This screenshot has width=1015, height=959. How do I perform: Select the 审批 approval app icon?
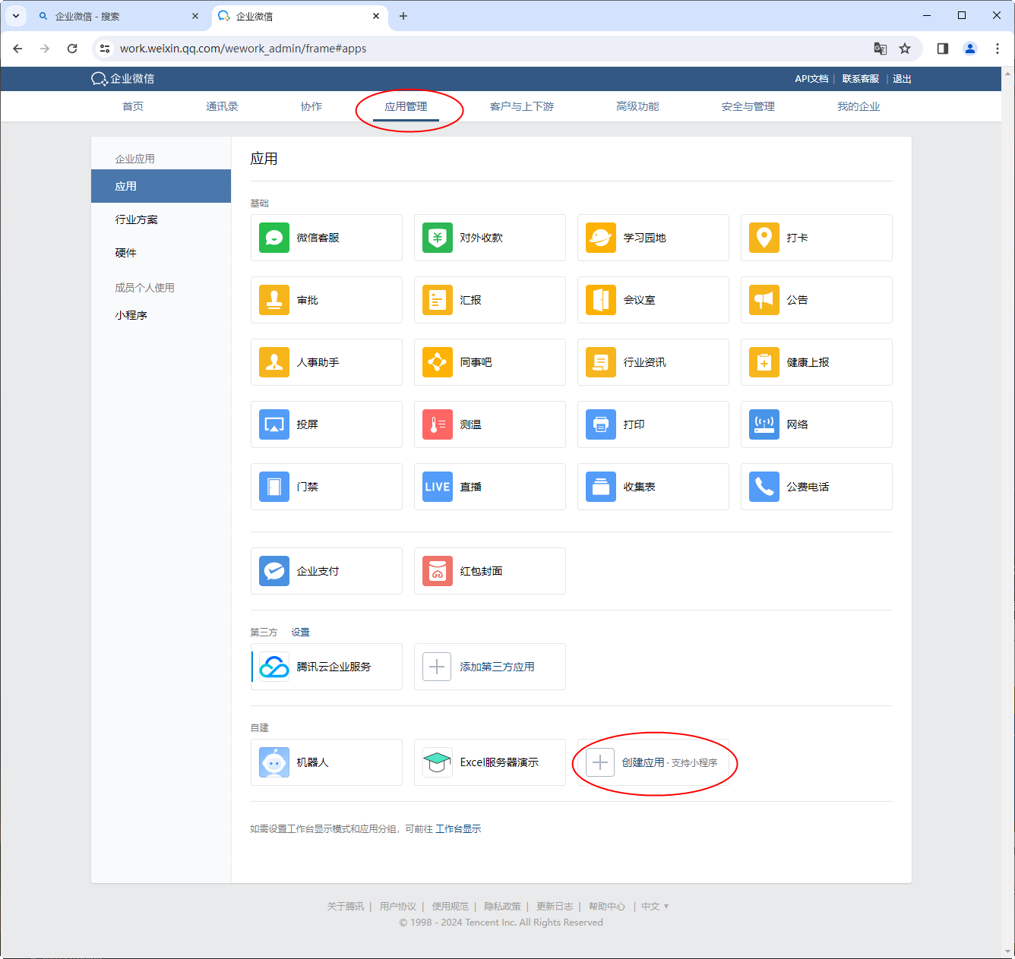pyautogui.click(x=274, y=300)
